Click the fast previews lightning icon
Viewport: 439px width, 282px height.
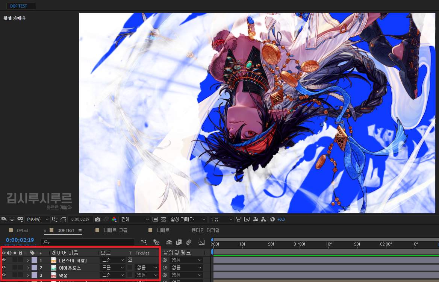click(x=247, y=219)
